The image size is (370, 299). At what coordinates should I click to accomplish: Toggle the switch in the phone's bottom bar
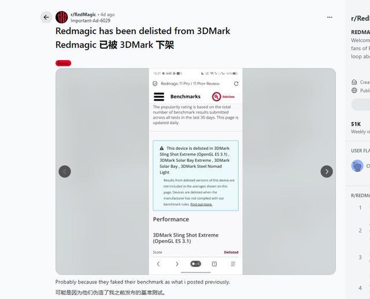[x=195, y=264]
